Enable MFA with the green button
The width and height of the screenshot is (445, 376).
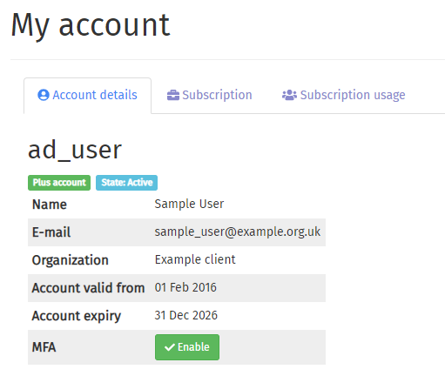(x=187, y=347)
